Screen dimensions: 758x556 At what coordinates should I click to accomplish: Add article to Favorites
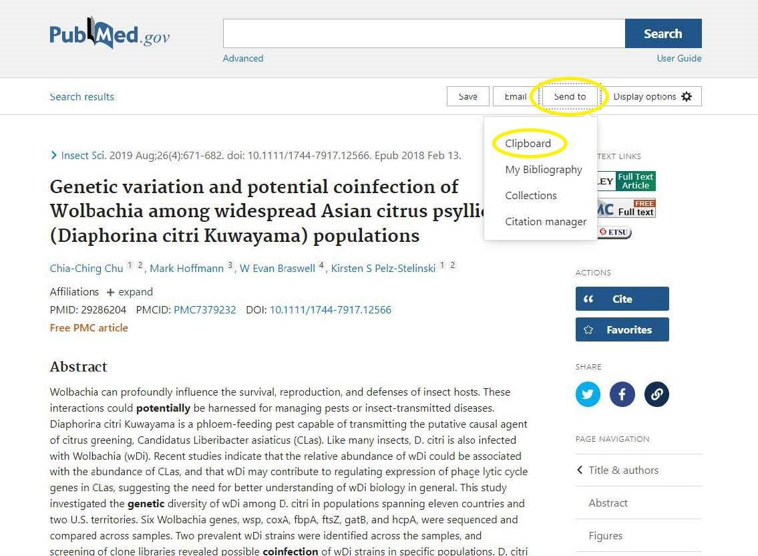622,329
